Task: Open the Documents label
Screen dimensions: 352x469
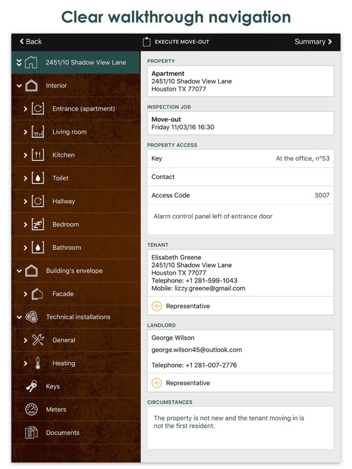Action: (x=63, y=433)
